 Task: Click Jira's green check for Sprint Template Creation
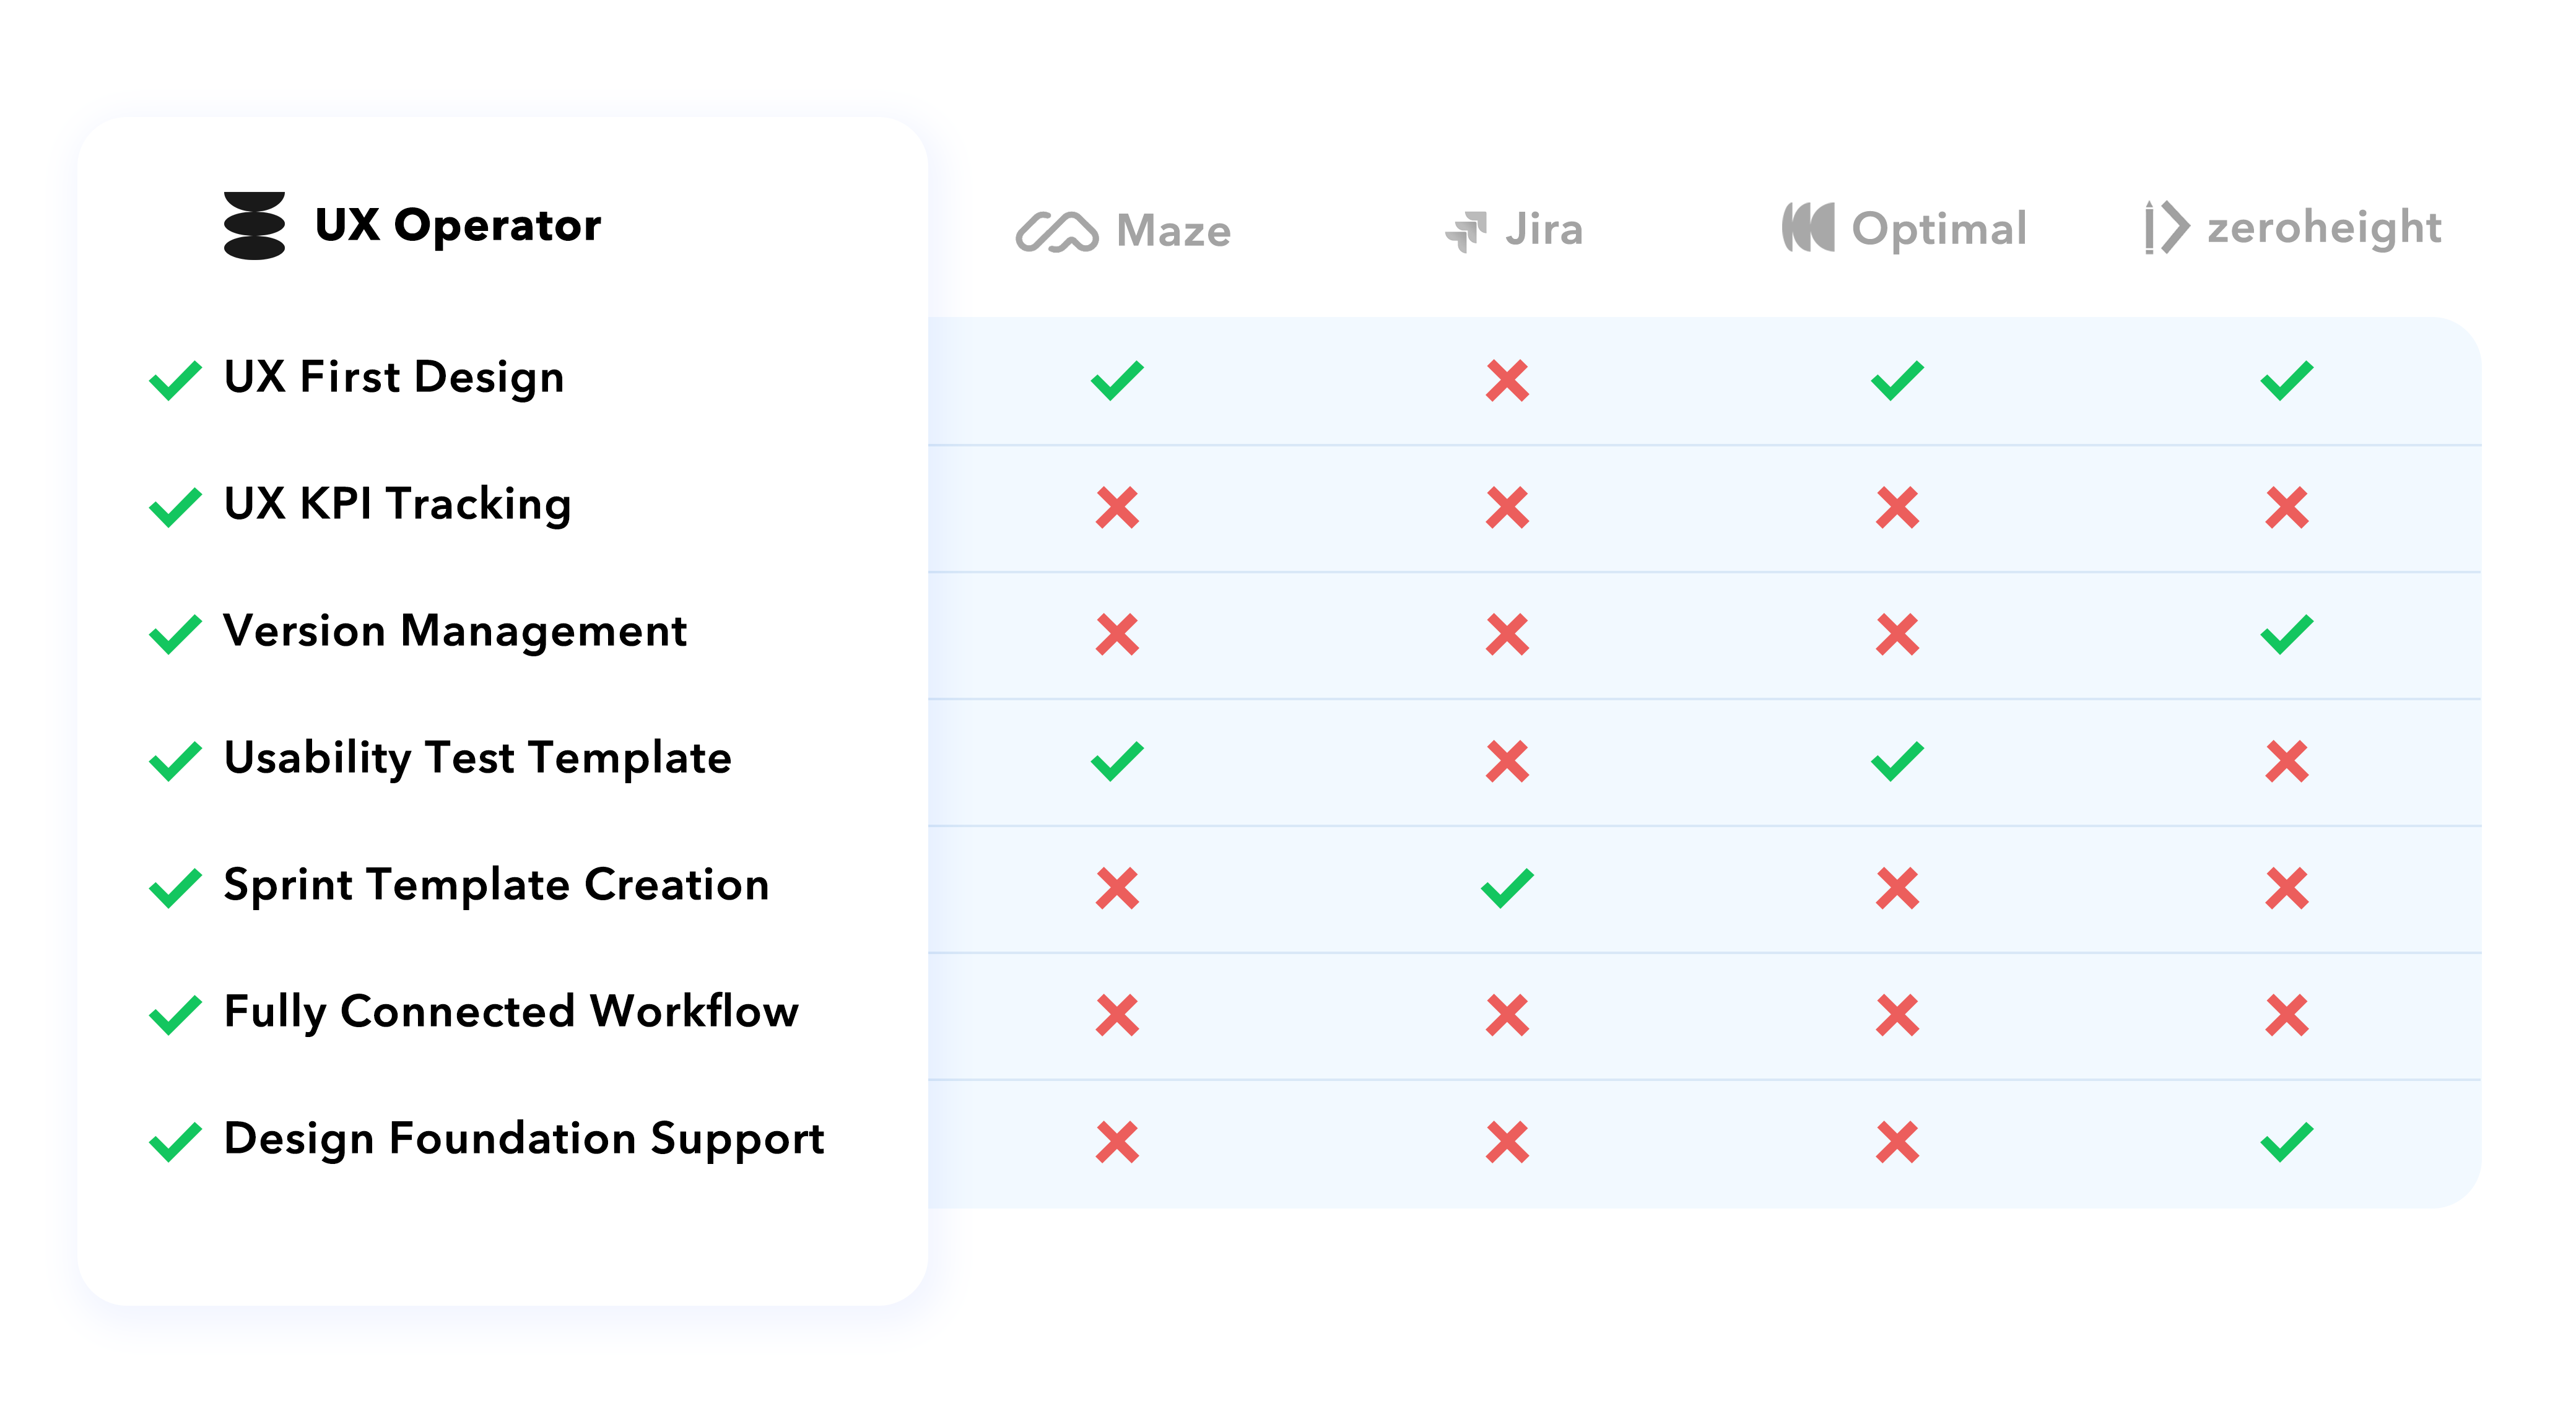1507,888
